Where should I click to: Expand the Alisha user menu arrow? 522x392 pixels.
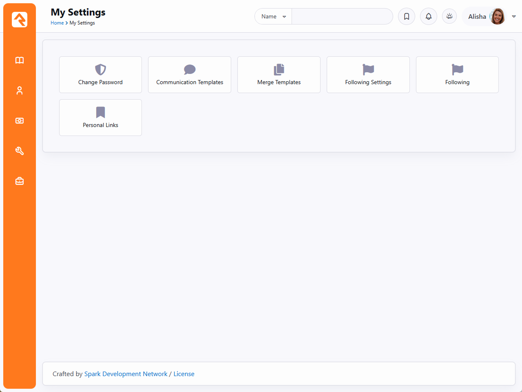[514, 16]
